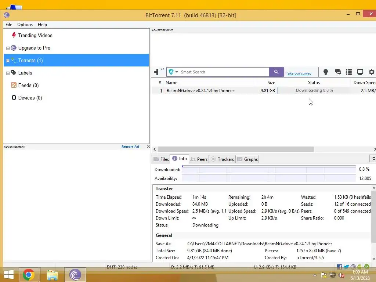Click the DHT: 228 nodes status text
This screenshot has width=376, height=282.
(122, 267)
